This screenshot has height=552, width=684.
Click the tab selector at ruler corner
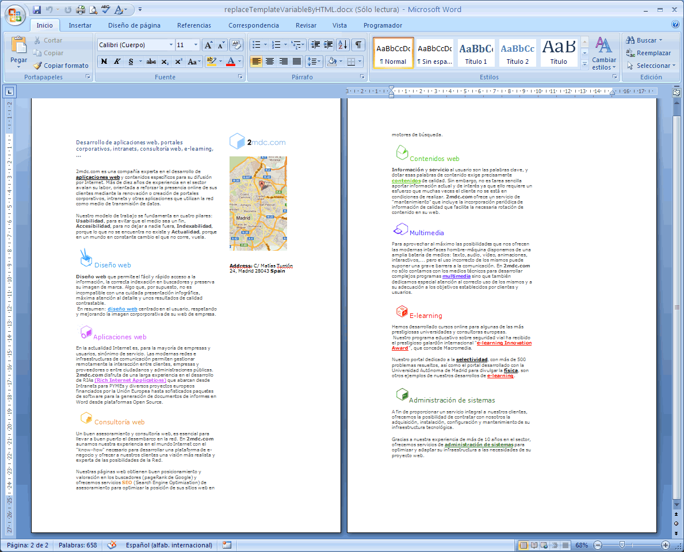point(9,91)
